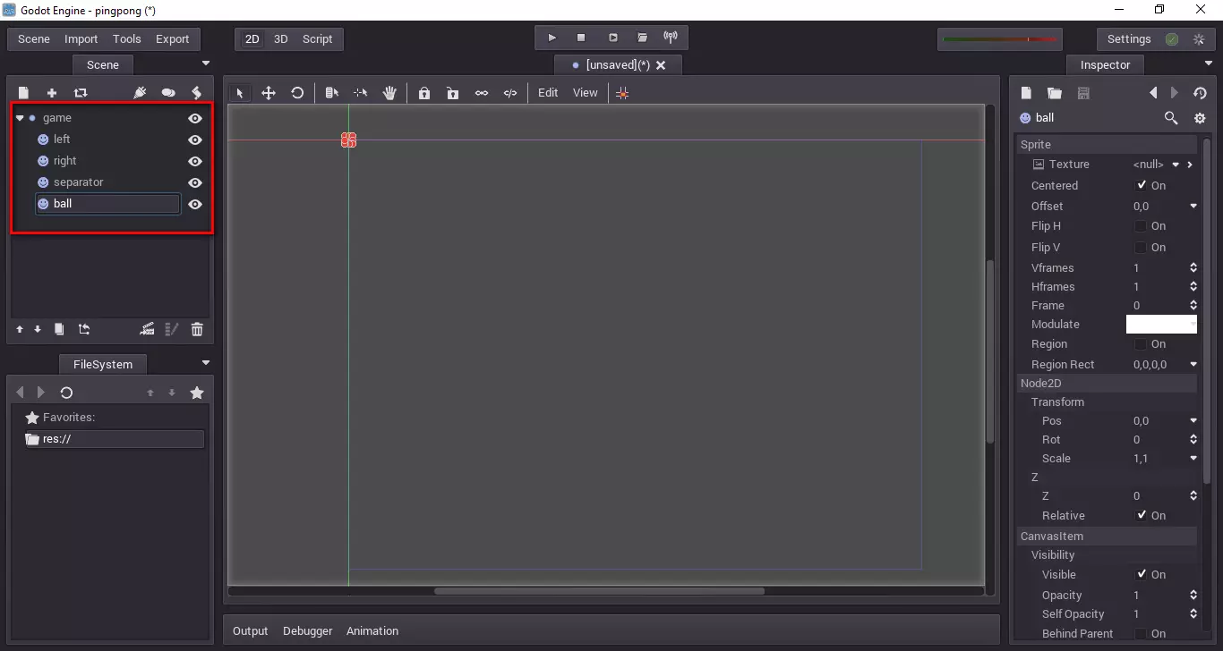Select the Move mode tool
This screenshot has width=1223, height=651.
[x=268, y=93]
